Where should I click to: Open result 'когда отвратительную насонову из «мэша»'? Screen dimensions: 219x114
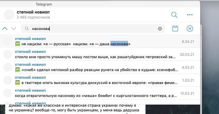(100, 93)
